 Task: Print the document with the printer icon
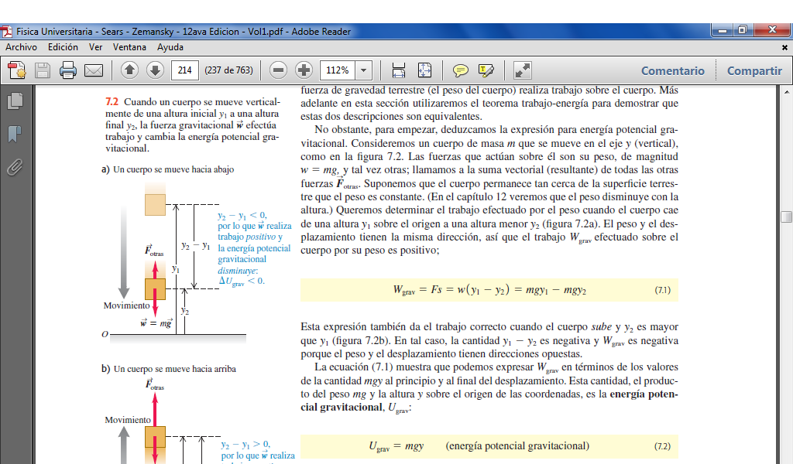click(68, 70)
